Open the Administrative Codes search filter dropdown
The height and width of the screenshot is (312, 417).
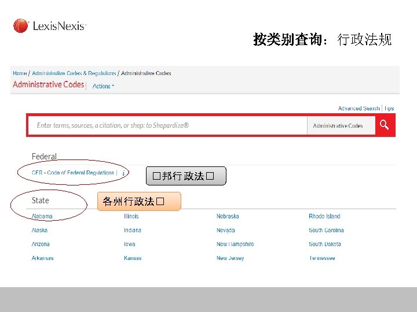click(341, 125)
